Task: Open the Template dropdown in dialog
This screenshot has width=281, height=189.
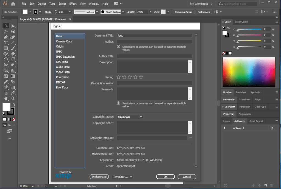Action: [x=123, y=177]
